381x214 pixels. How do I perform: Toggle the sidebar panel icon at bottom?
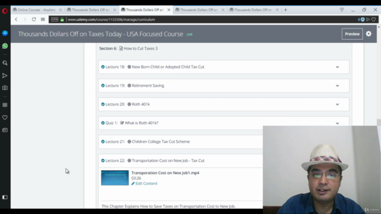point(5,197)
